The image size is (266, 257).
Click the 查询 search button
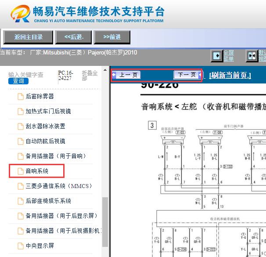(18, 81)
